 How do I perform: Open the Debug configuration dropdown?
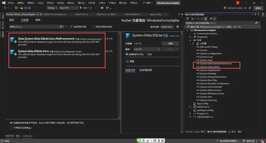coord(52,8)
